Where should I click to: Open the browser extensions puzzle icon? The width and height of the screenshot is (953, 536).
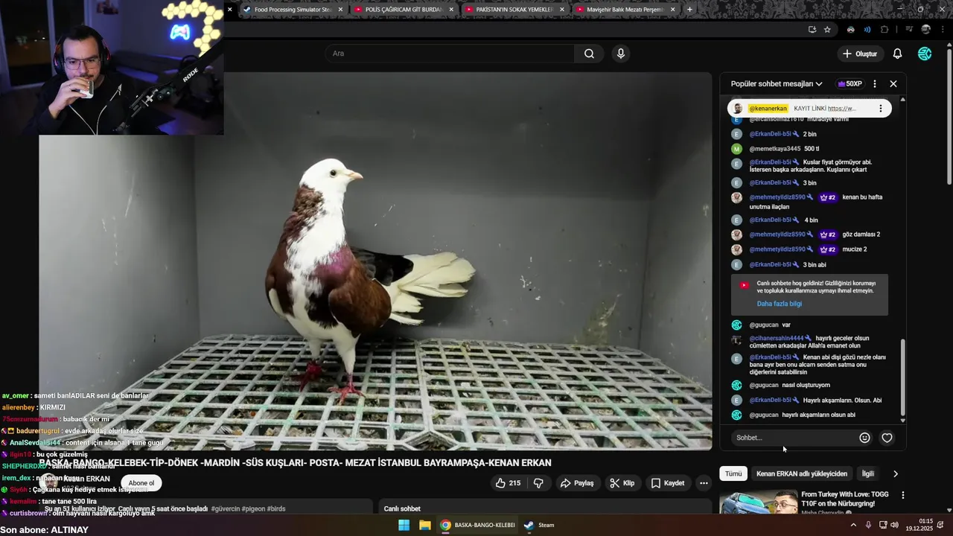coord(885,30)
